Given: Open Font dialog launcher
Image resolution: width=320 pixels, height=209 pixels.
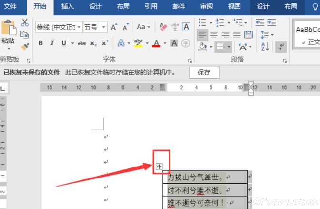Looking at the screenshot, I should pos(190,61).
